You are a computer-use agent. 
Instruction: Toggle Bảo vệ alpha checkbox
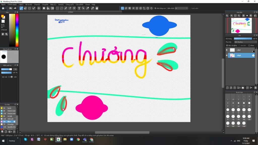click(227, 46)
